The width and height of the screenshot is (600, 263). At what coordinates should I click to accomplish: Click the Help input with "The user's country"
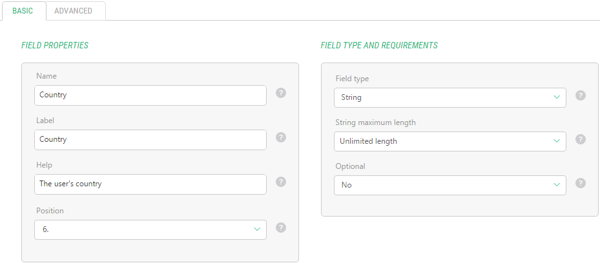click(x=150, y=184)
